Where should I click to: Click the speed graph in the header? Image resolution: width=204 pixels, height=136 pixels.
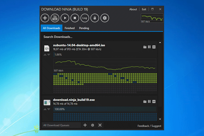[152, 18]
